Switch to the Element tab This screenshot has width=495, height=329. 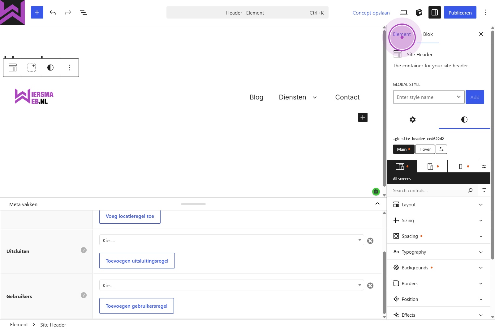[402, 34]
